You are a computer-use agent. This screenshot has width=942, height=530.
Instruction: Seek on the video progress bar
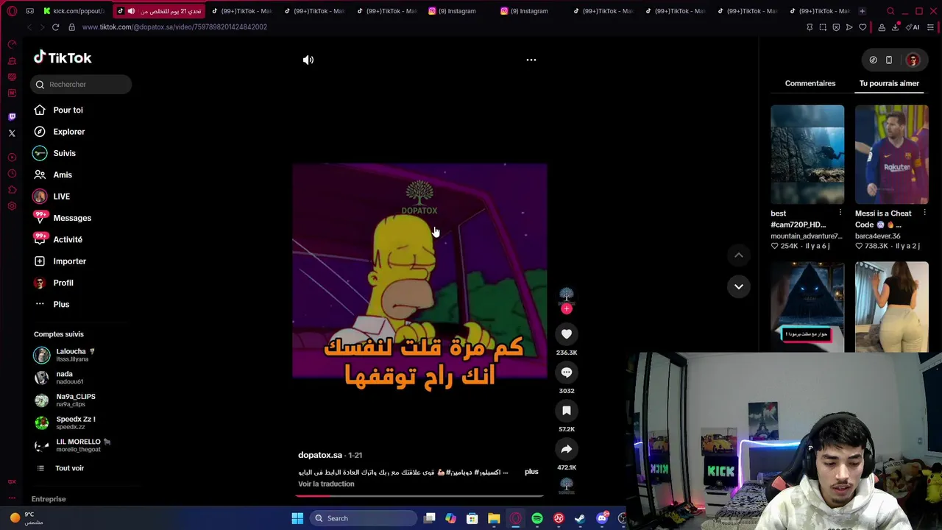tap(419, 495)
